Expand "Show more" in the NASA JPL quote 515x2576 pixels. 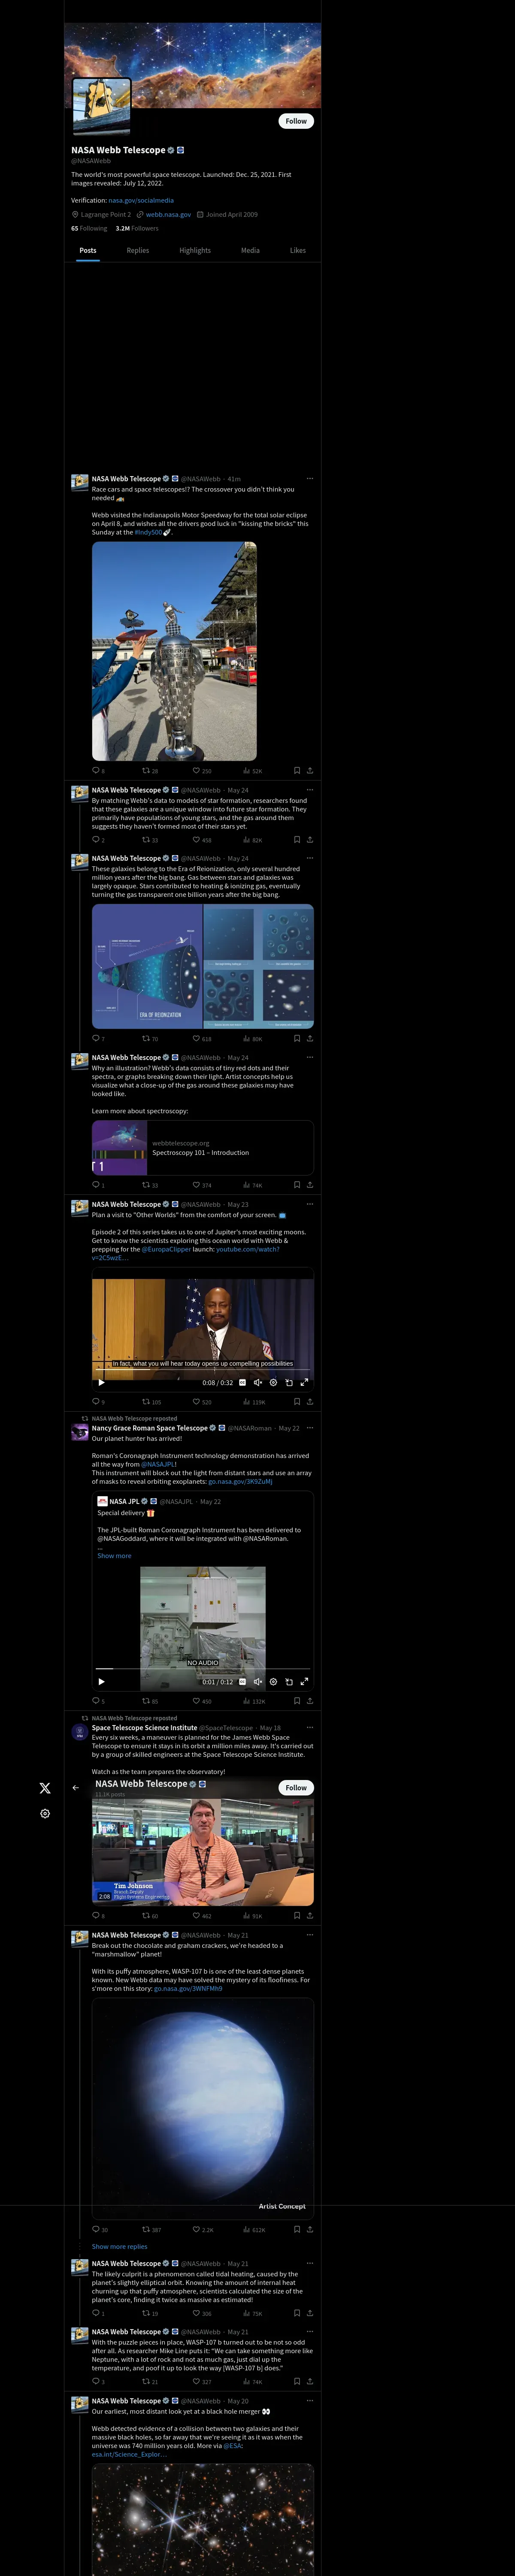pyautogui.click(x=114, y=1555)
